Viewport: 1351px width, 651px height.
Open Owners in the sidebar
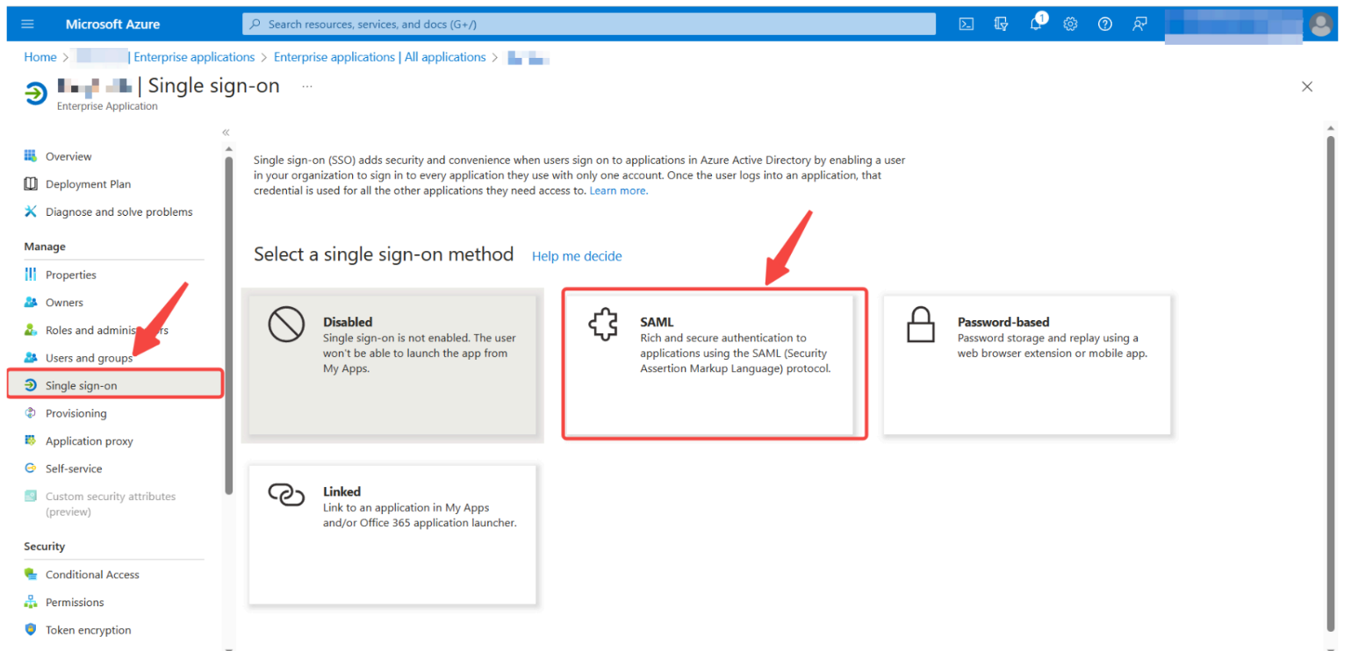(64, 303)
